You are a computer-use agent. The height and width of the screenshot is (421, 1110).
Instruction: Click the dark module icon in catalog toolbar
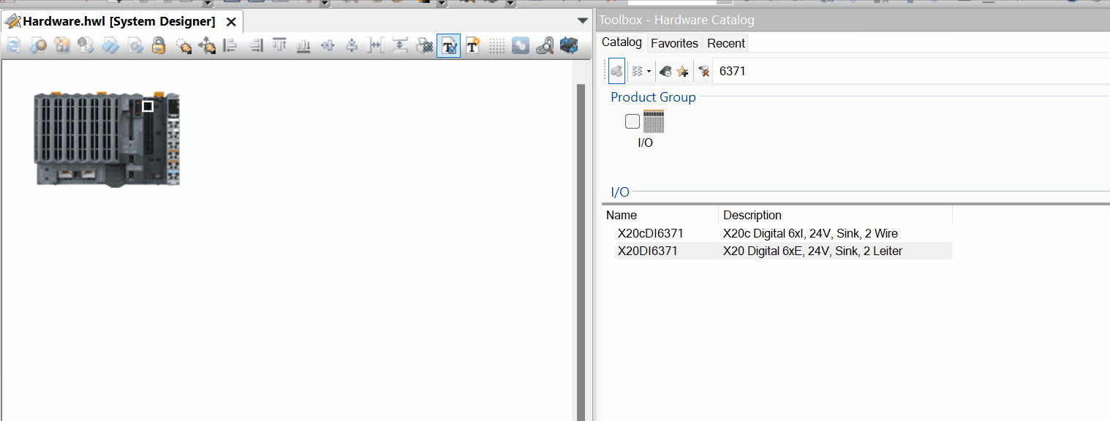[x=665, y=71]
